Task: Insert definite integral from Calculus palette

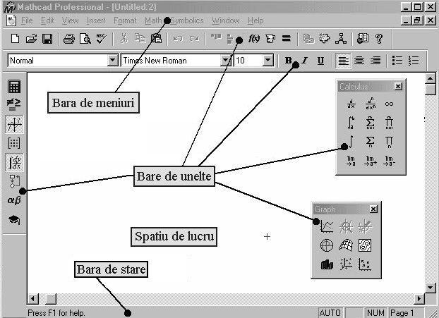Action: click(x=351, y=123)
